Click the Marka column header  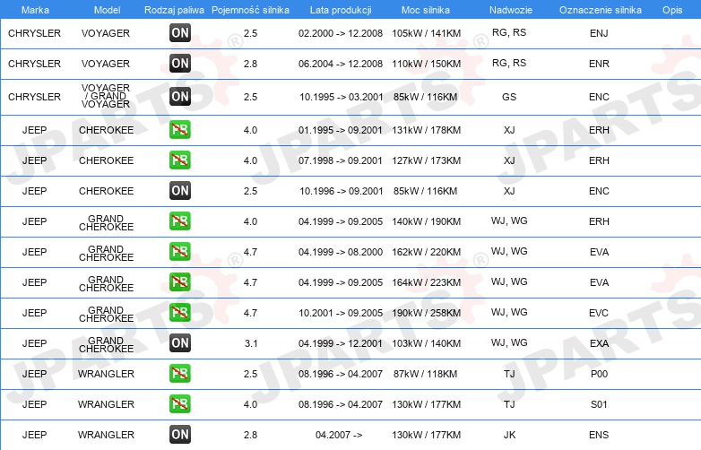point(35,10)
